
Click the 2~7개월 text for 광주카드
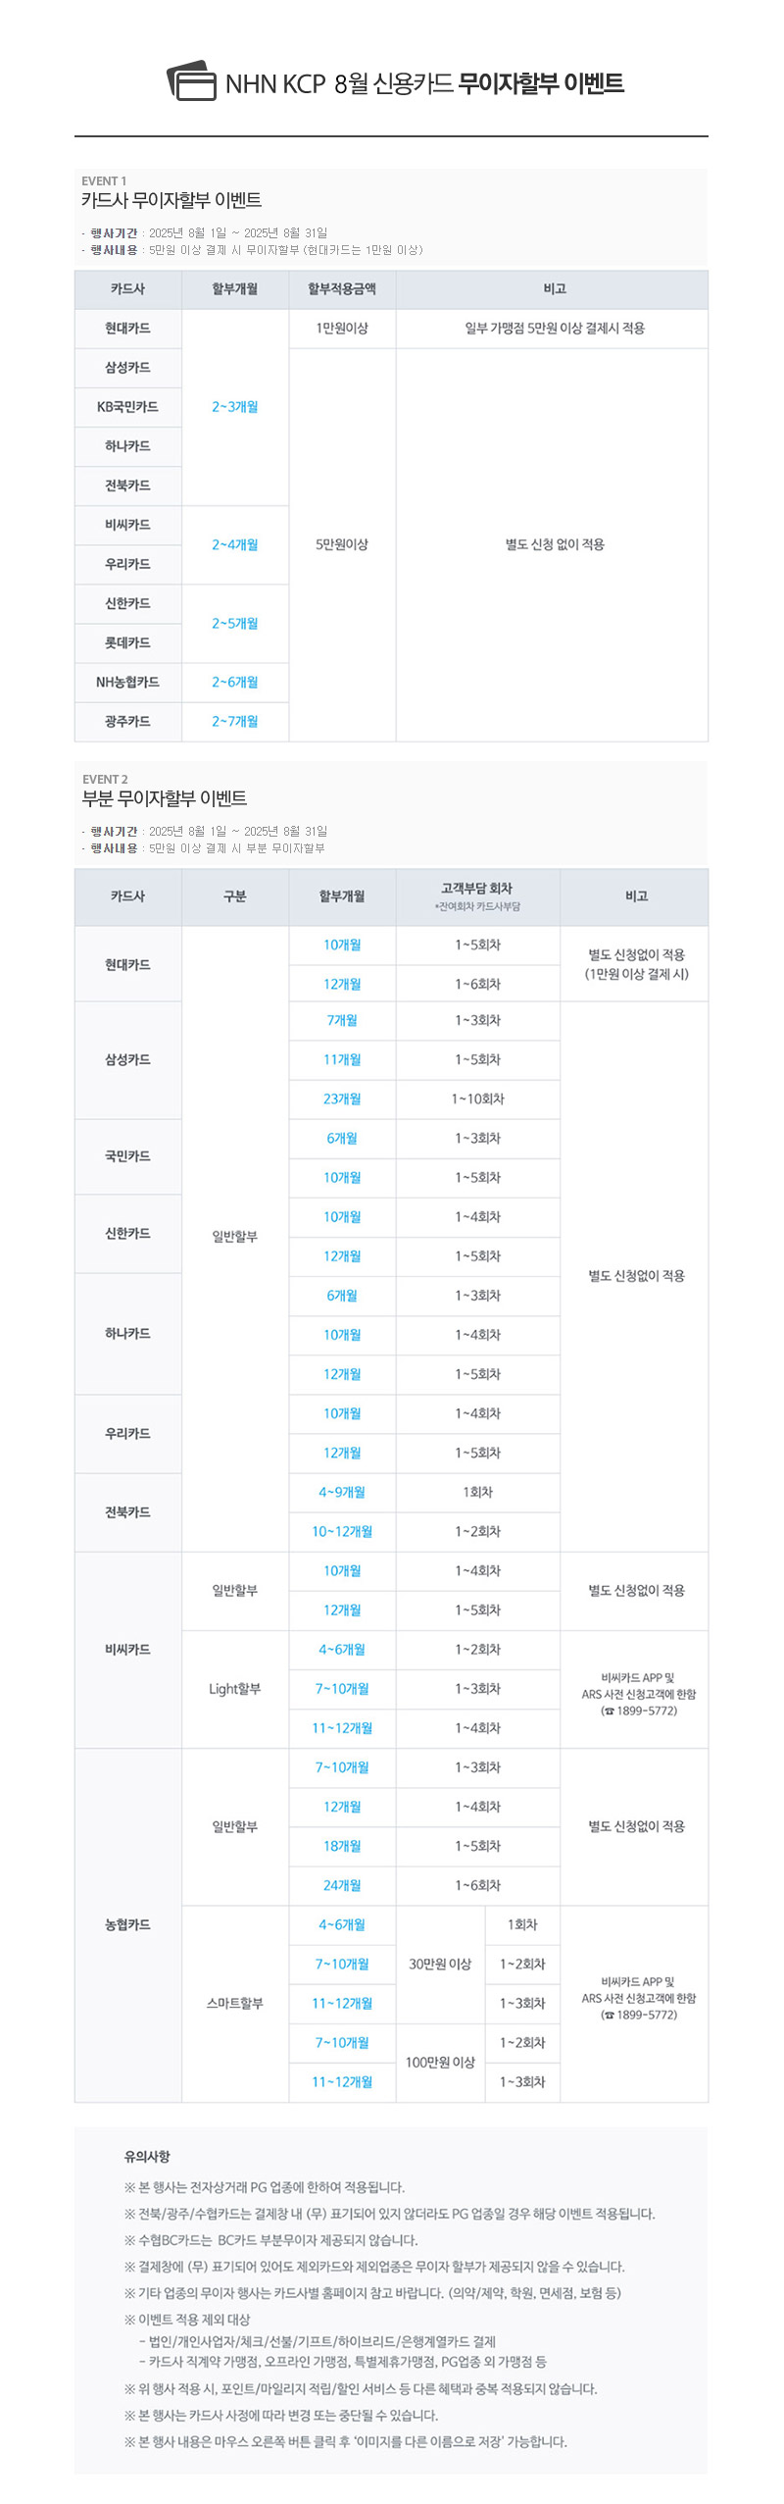coord(235,722)
